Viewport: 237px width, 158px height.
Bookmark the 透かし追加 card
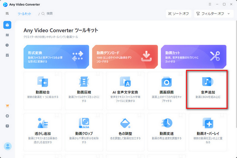click(57, 115)
